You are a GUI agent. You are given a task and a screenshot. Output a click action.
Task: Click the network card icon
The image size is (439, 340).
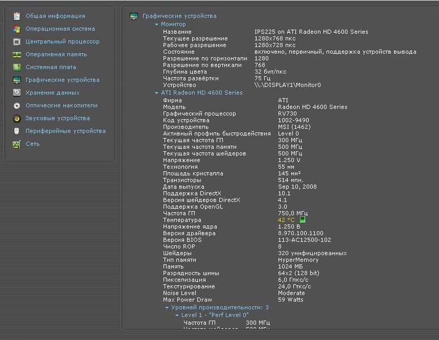pos(17,144)
